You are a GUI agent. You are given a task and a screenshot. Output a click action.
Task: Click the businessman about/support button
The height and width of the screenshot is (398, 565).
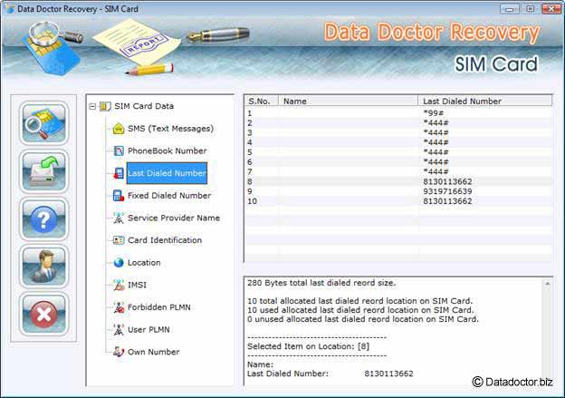43,267
